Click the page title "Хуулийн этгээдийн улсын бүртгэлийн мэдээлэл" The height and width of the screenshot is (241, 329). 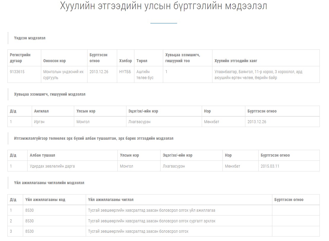coord(163,6)
